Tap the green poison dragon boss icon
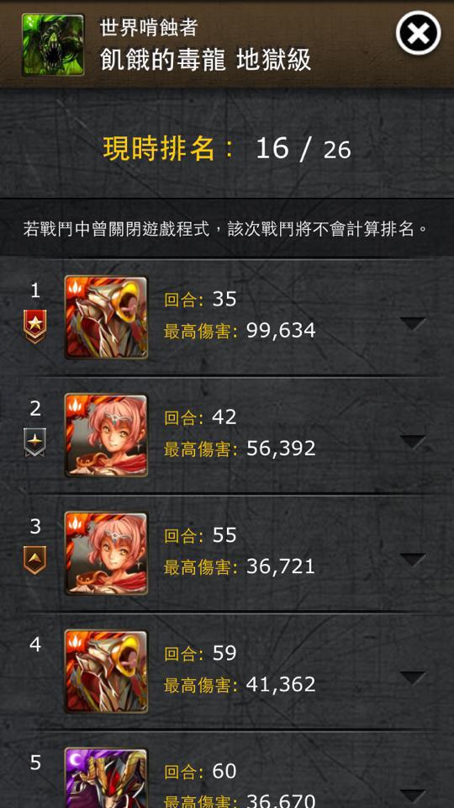Screen dimensions: 454x808 [x=53, y=45]
